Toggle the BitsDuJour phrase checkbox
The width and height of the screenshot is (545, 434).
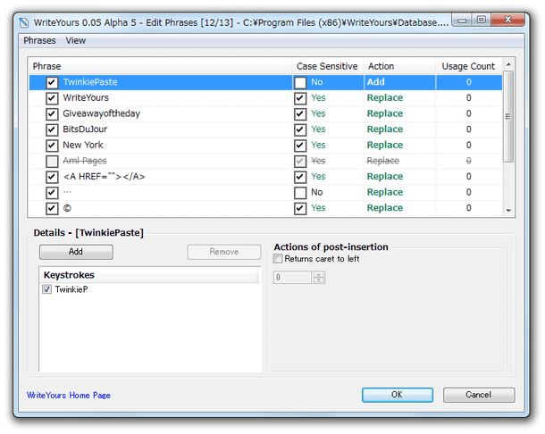(x=52, y=129)
